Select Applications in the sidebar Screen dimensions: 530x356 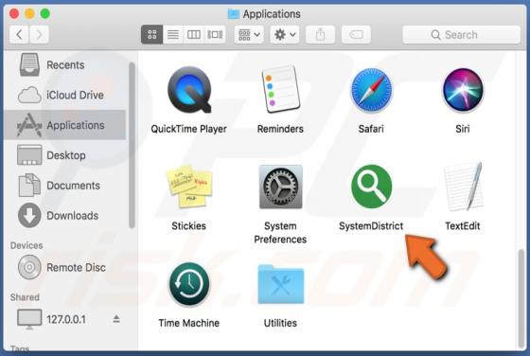pyautogui.click(x=65, y=125)
